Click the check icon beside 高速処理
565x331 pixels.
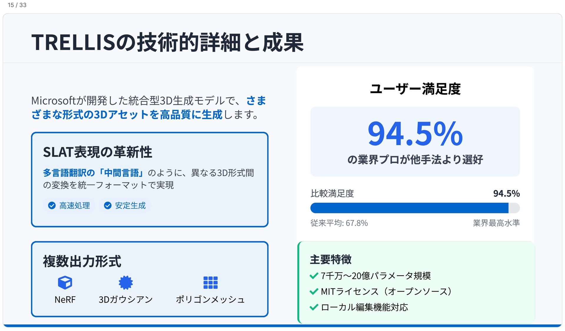[52, 206]
